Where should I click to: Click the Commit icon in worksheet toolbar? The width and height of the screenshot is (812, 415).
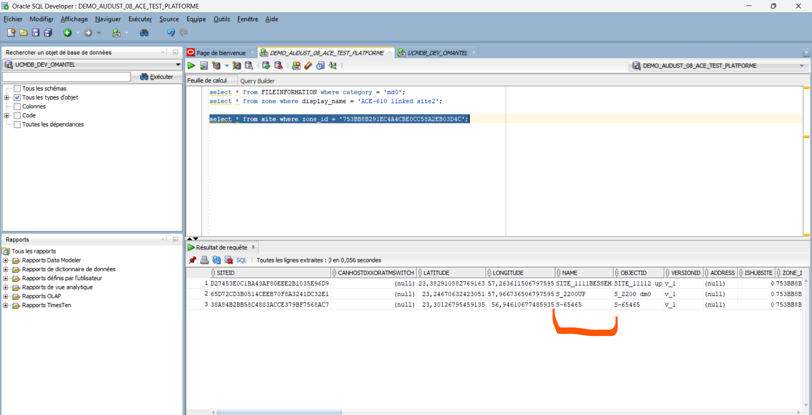pyautogui.click(x=266, y=66)
